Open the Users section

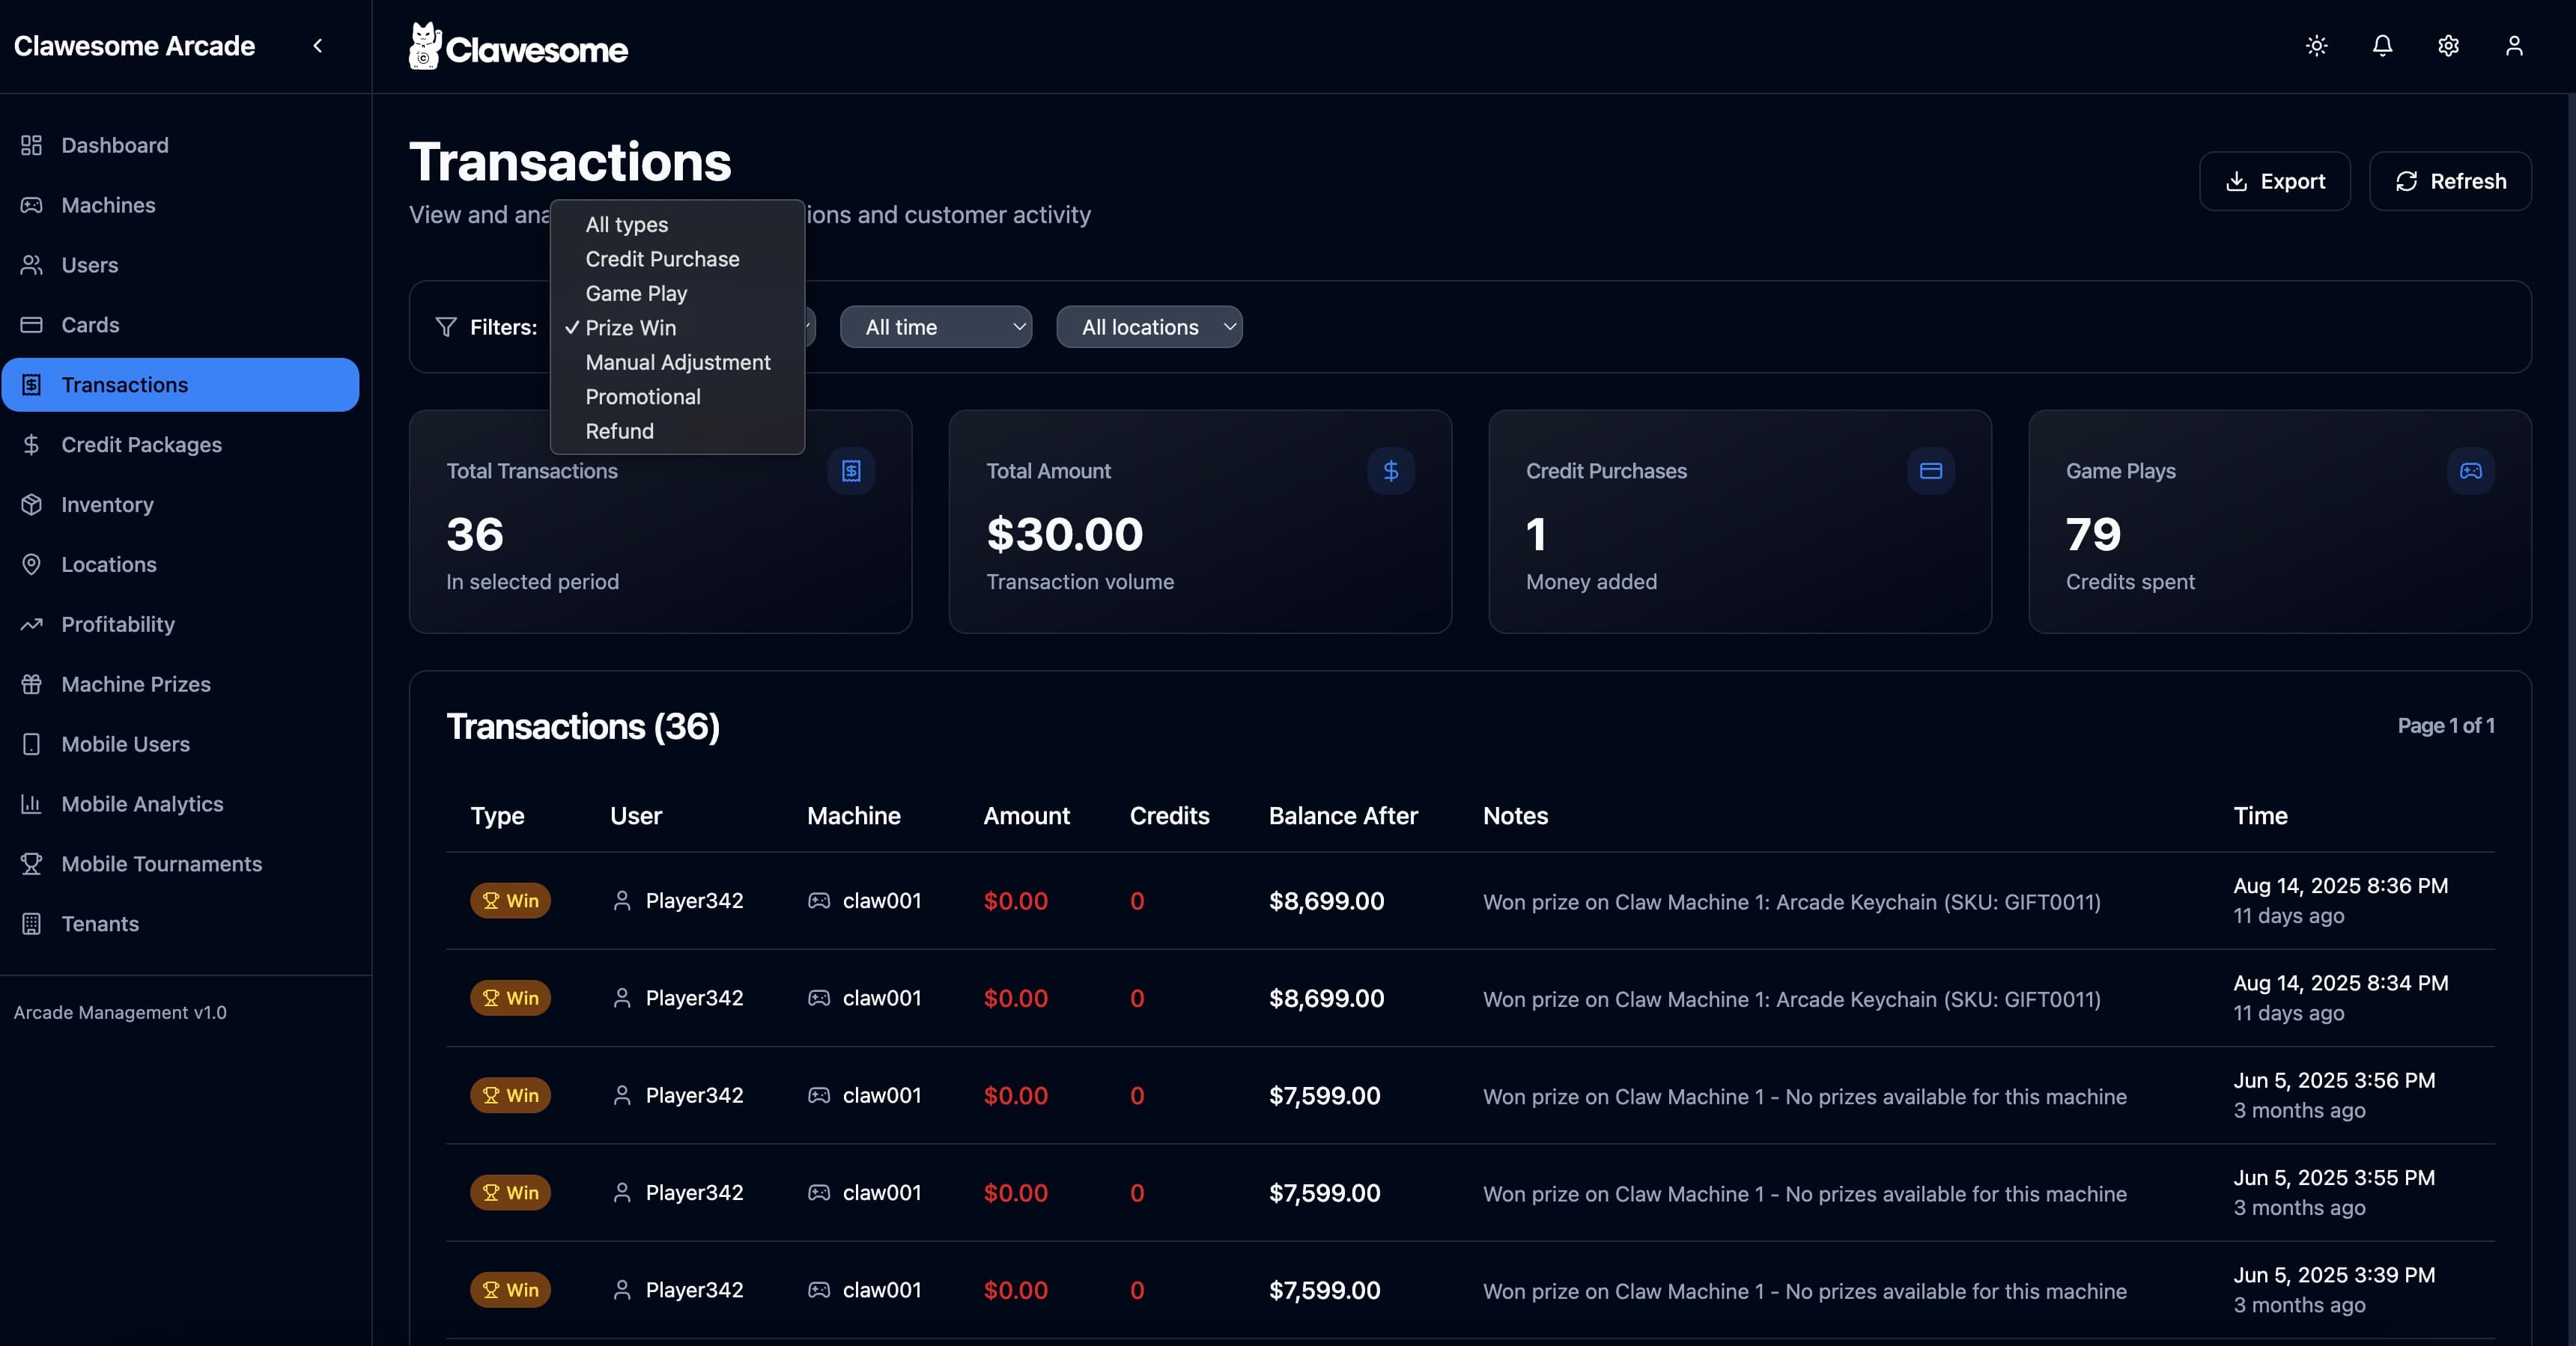pos(180,265)
